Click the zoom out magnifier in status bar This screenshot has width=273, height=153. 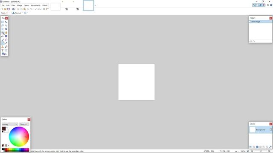pos(252,151)
